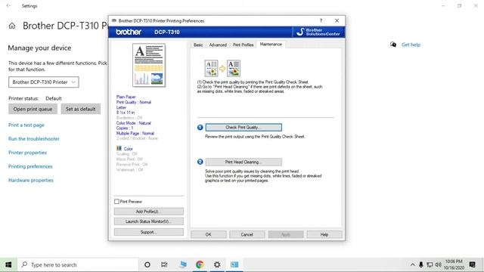This screenshot has width=484, height=272.
Task: Click the Add Profile button
Action: pos(149,212)
